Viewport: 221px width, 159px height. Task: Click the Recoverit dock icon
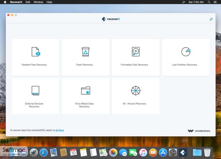click(x=183, y=153)
